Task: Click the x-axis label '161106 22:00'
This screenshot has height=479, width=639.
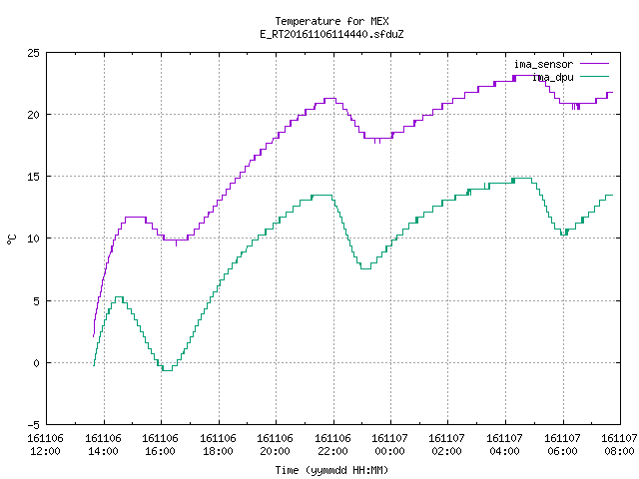Action: (x=332, y=445)
